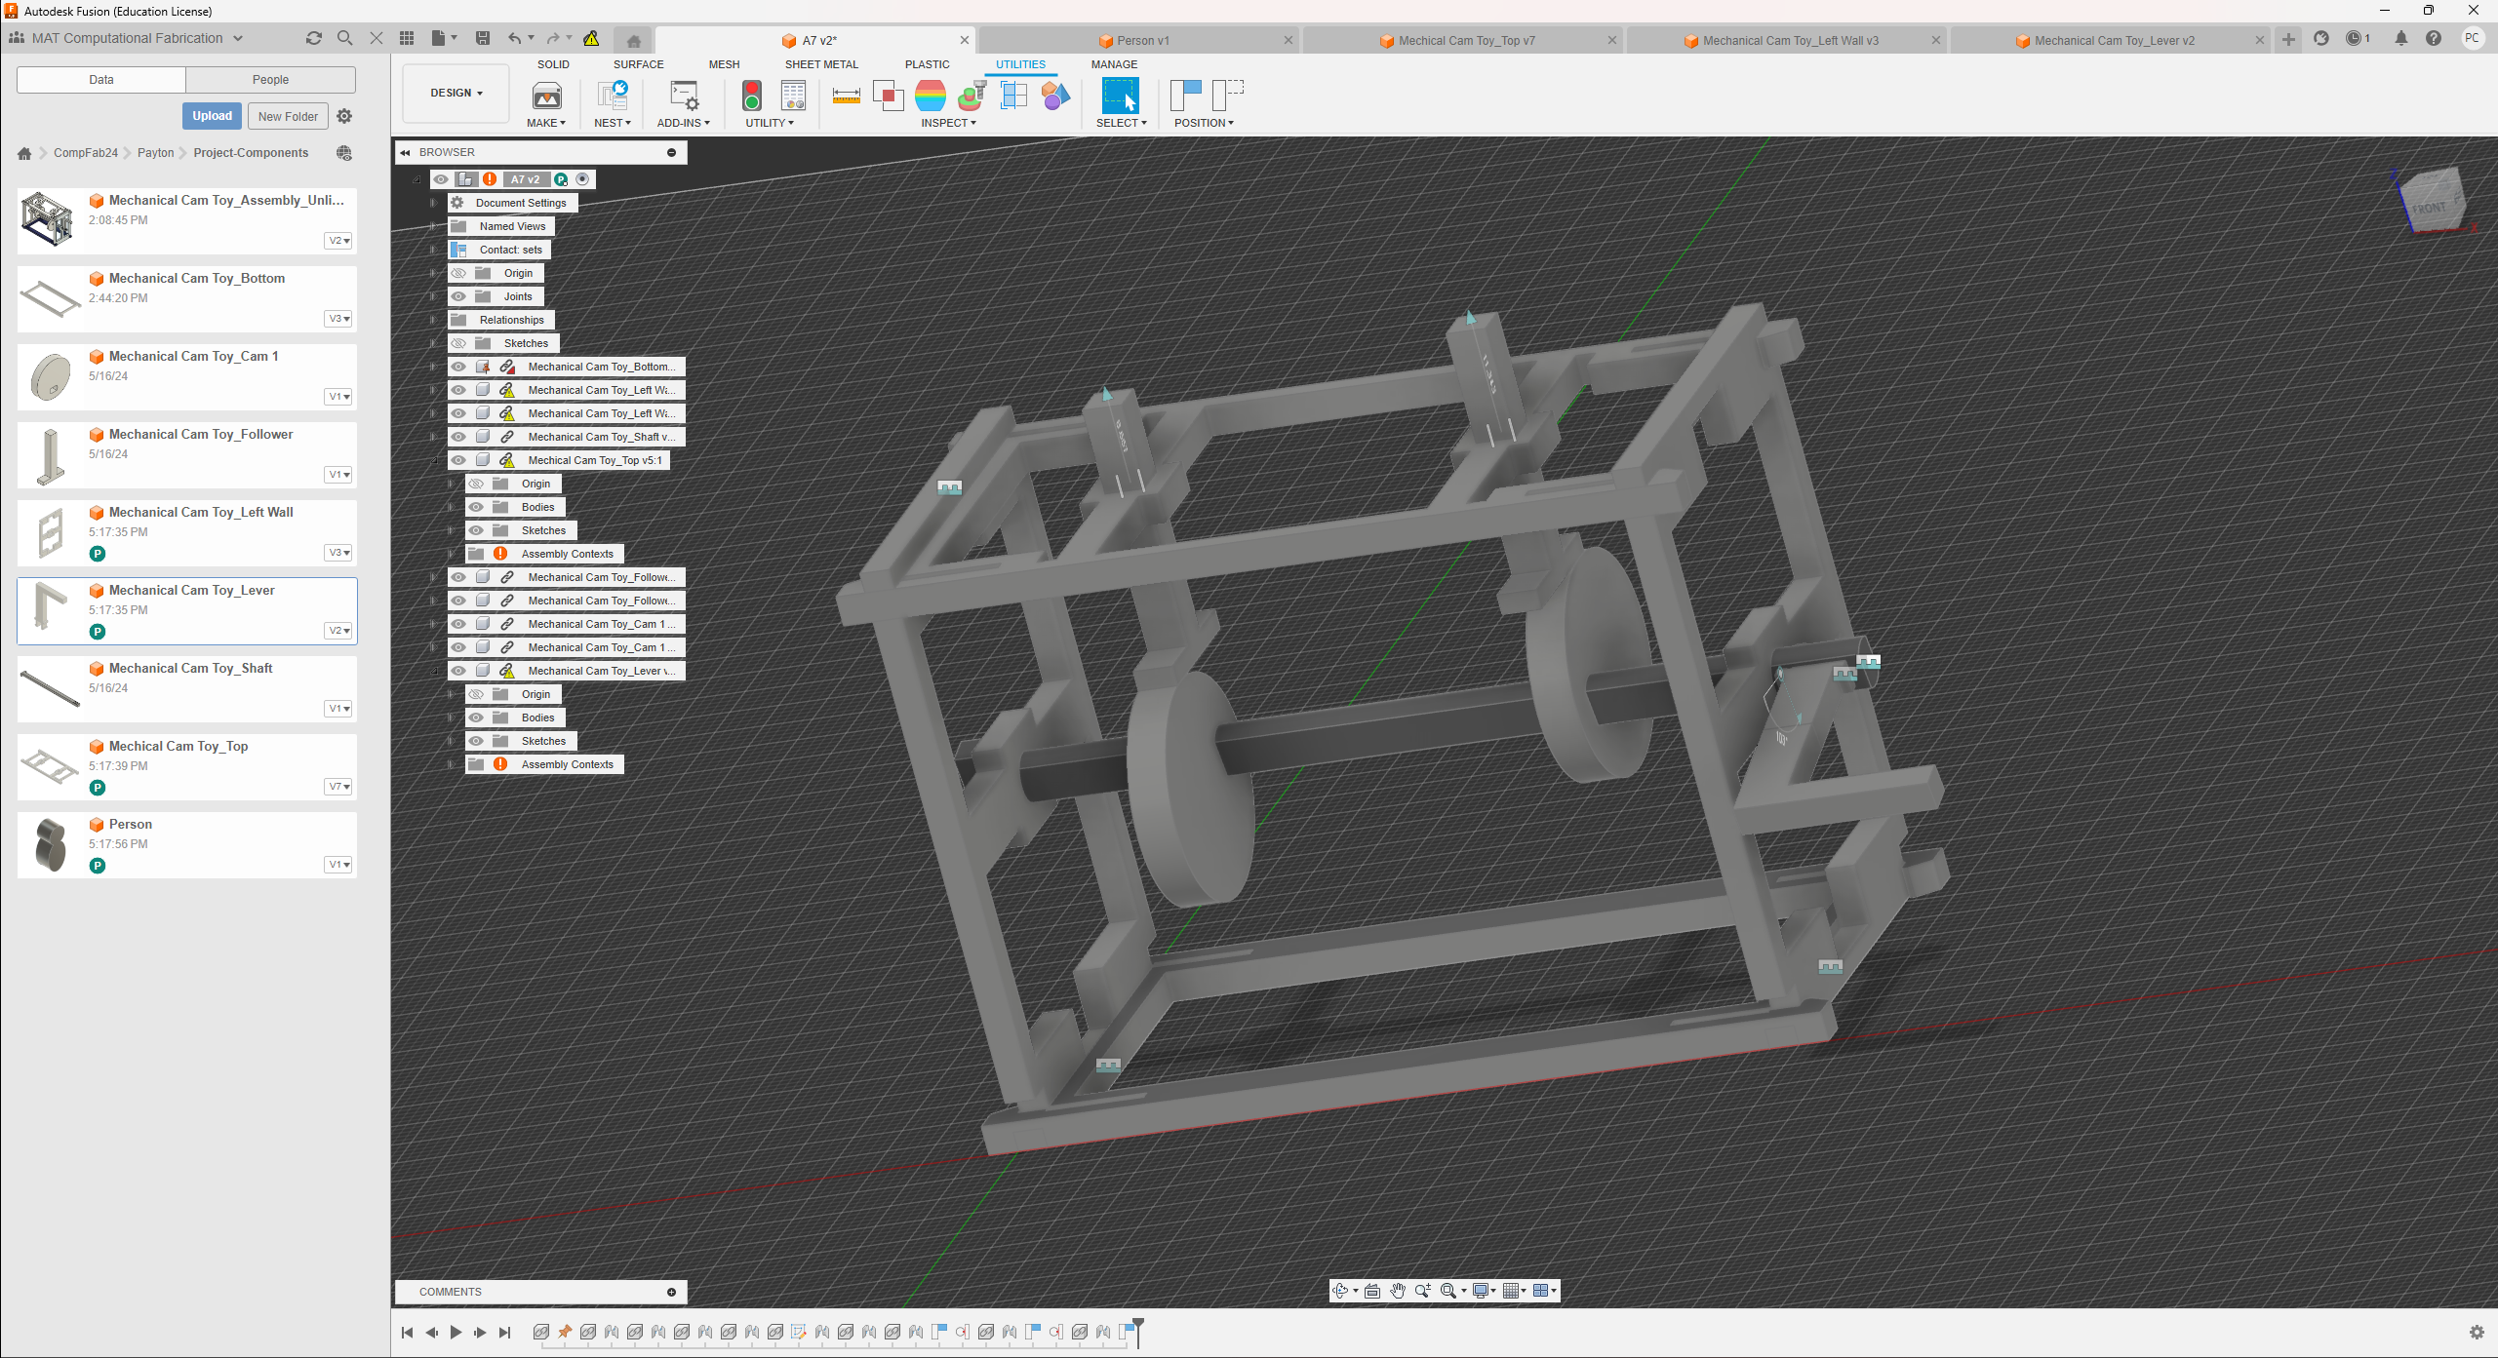Open the POSITION dropdown menu
Image resolution: width=2498 pixels, height=1358 pixels.
(1204, 123)
